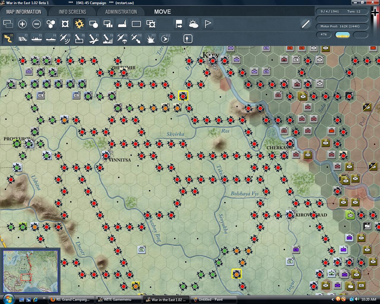Toggle the rectangle-with-circle icon
This screenshot has width=380, height=304.
[94, 24]
